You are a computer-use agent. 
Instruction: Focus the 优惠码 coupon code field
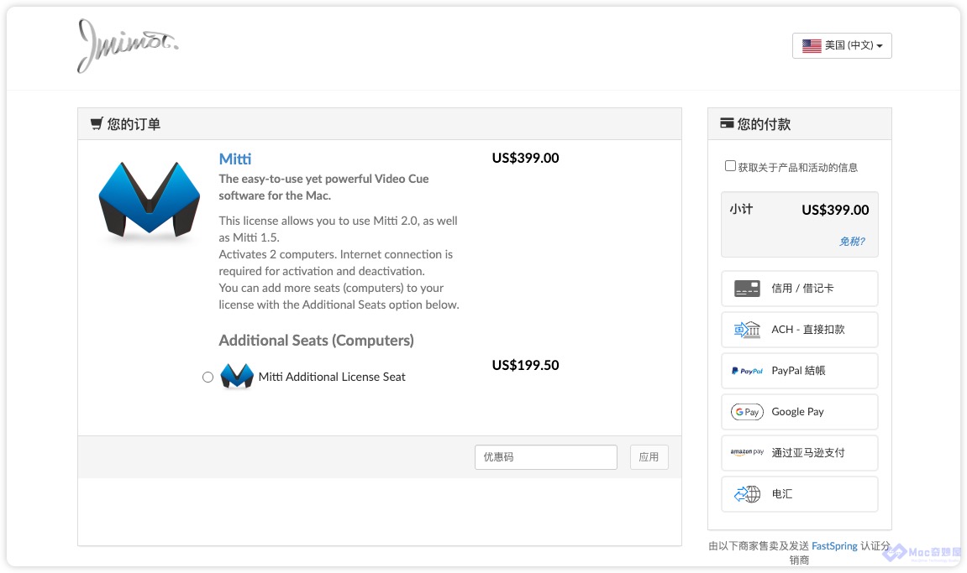pos(546,457)
